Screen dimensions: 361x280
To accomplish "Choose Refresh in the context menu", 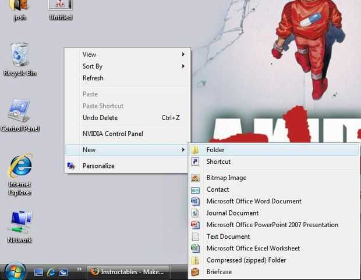I will [128, 78].
